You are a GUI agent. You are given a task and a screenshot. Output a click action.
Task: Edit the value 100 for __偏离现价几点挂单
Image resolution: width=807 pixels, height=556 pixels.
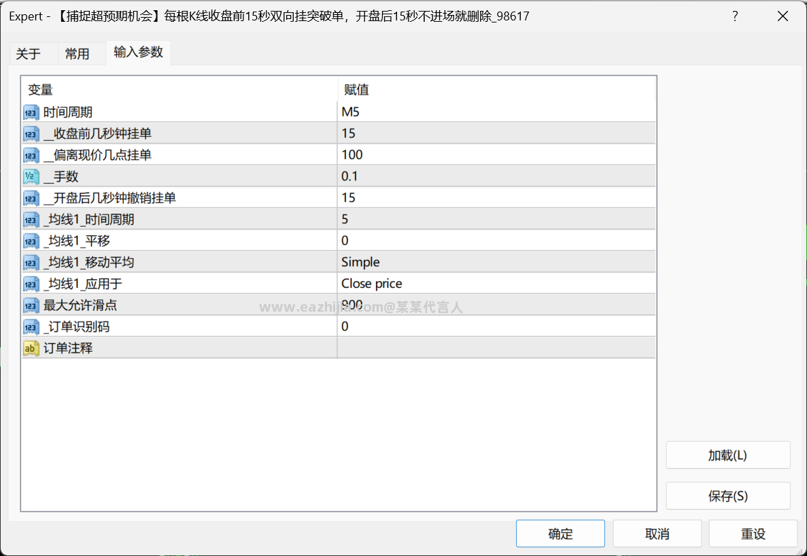(496, 154)
